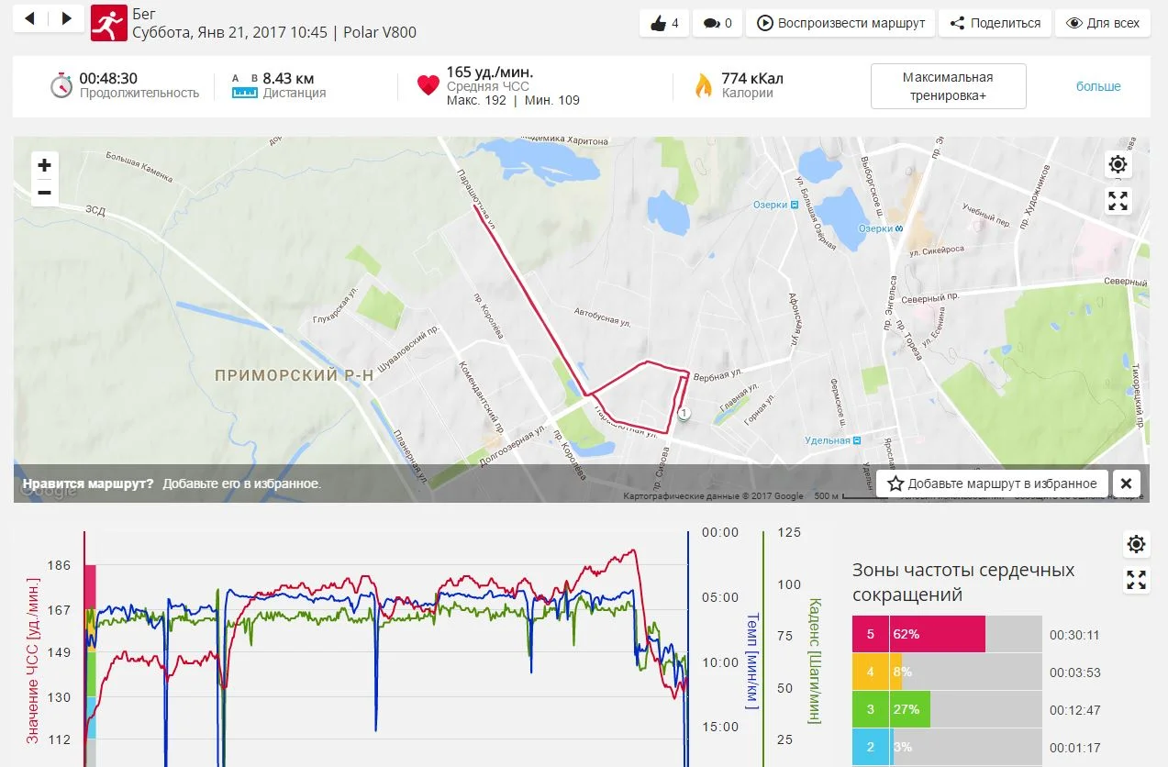Viewport: 1168px width, 767px height.
Task: Select heart rate zone 2 bar
Action: pyautogui.click(x=947, y=747)
